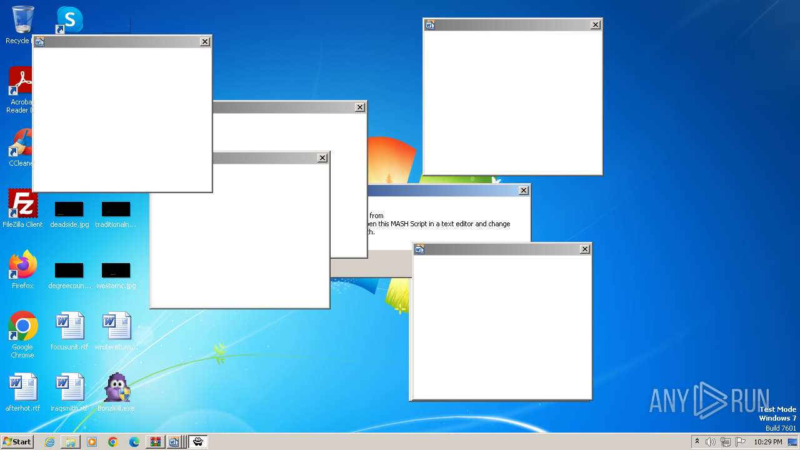The image size is (800, 450).
Task: Open Windows Explorer folder in taskbar
Action: pyautogui.click(x=71, y=442)
